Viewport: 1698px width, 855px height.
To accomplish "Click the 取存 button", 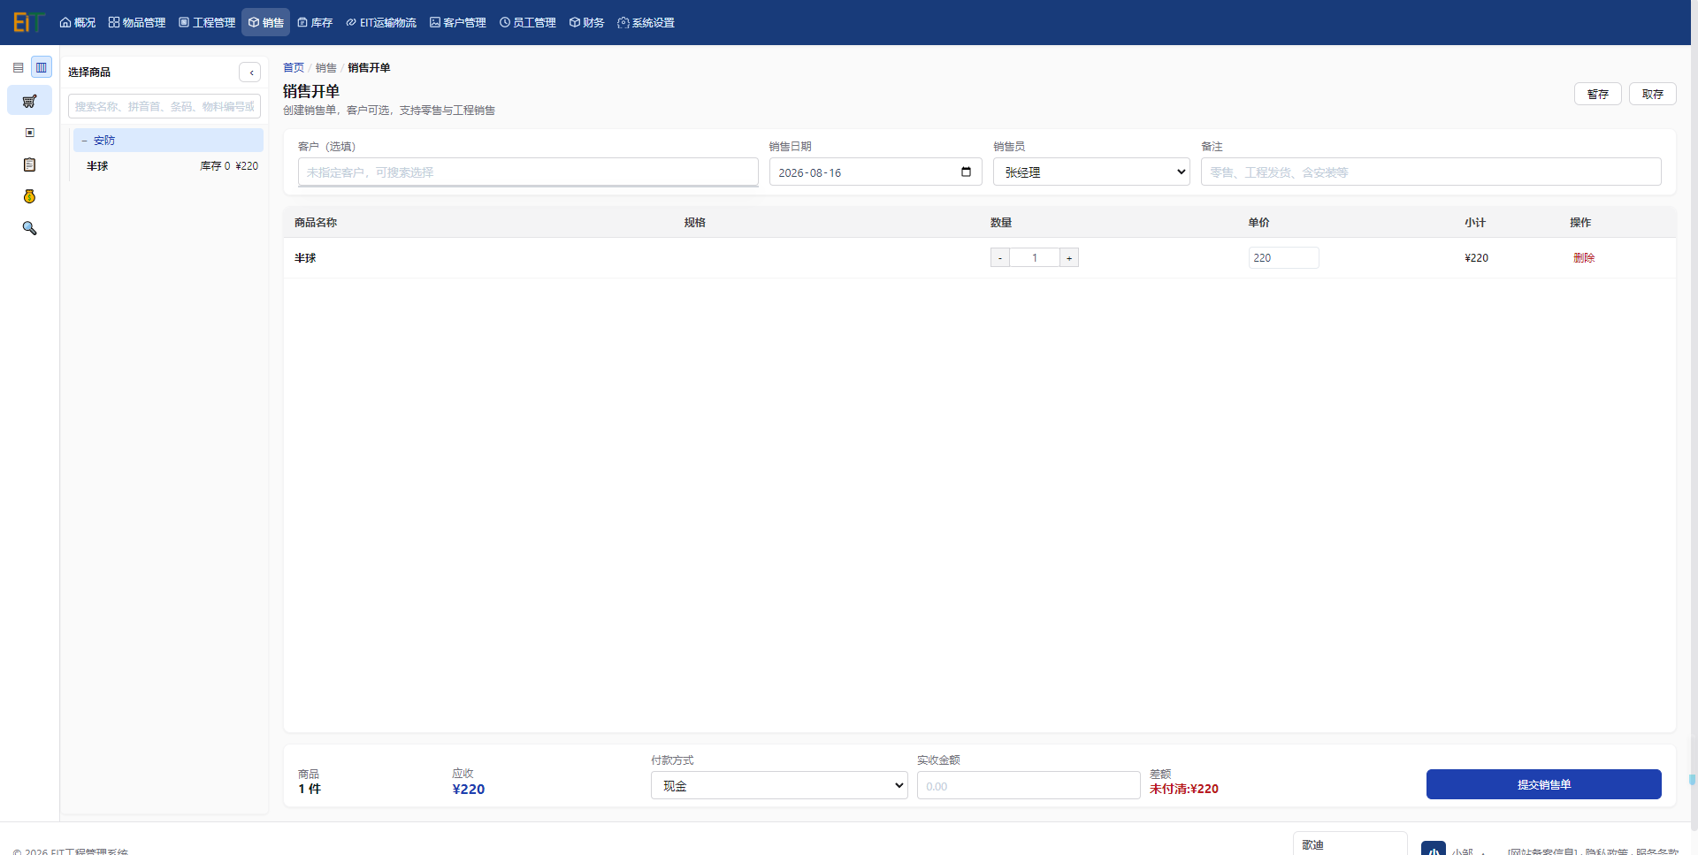I will pos(1652,94).
